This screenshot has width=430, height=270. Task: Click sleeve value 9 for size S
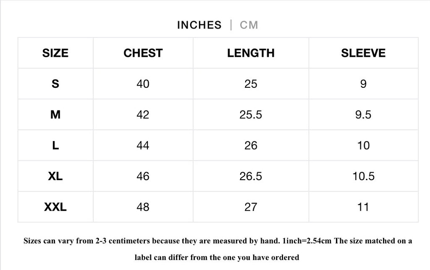point(363,84)
